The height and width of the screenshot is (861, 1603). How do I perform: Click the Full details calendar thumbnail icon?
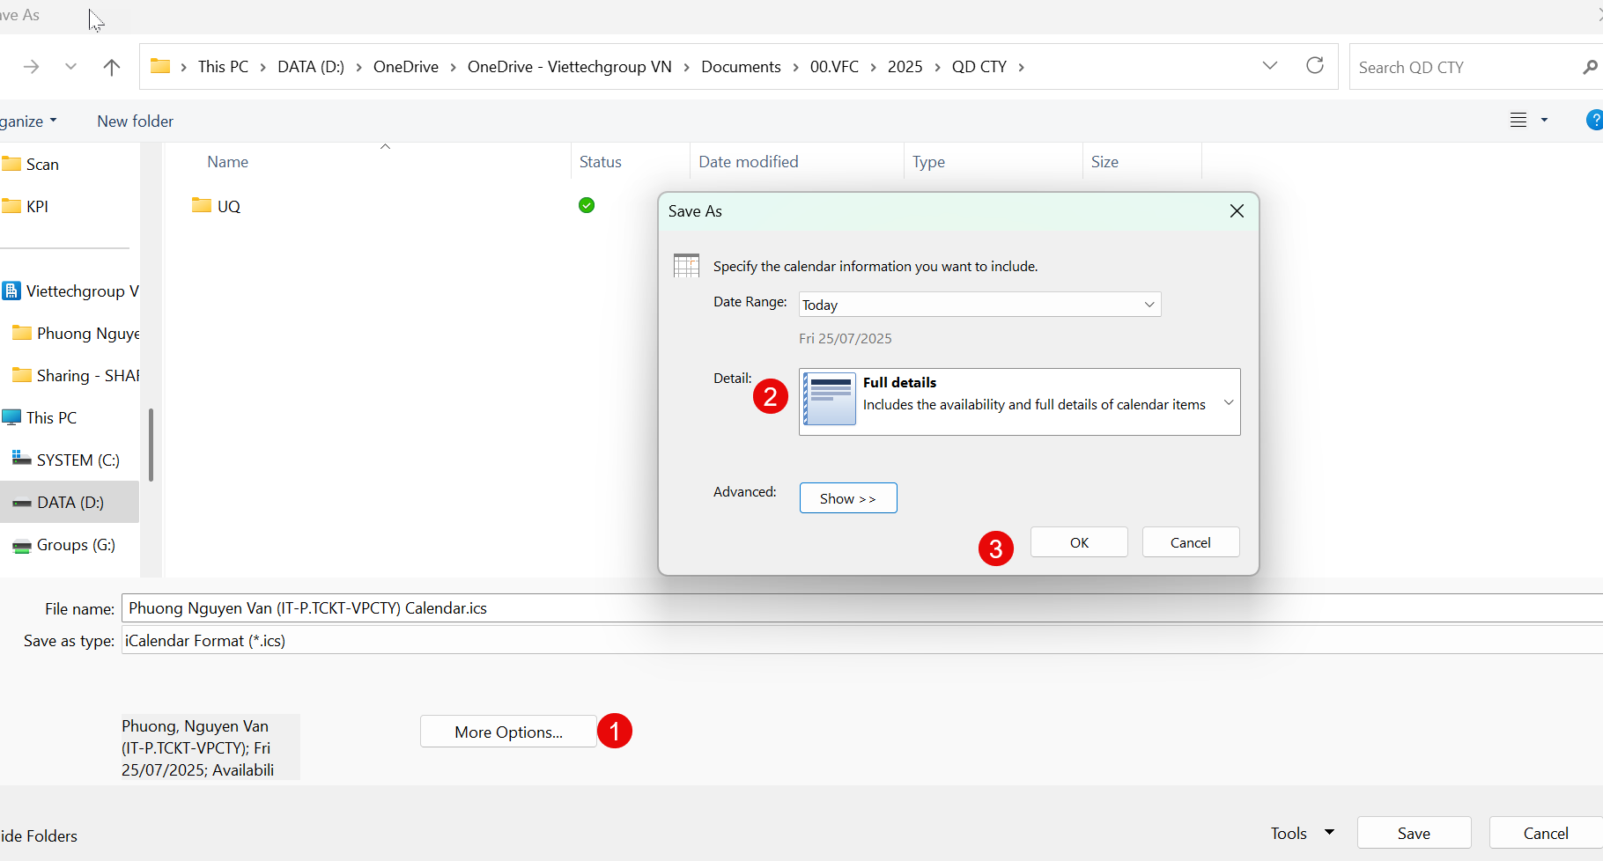[829, 400]
